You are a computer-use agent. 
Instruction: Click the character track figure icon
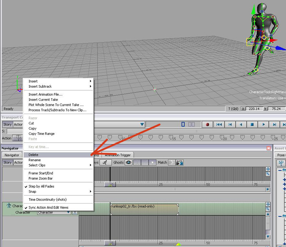point(9,206)
